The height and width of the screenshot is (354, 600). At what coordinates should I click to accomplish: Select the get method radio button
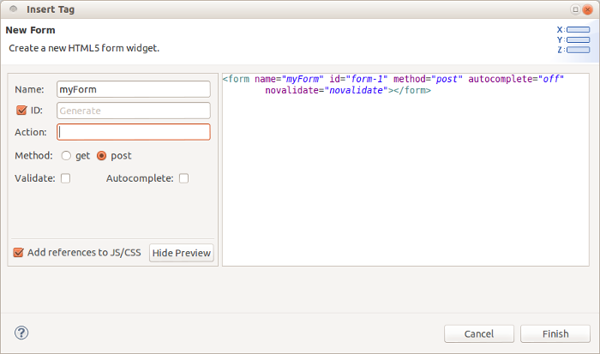click(66, 156)
